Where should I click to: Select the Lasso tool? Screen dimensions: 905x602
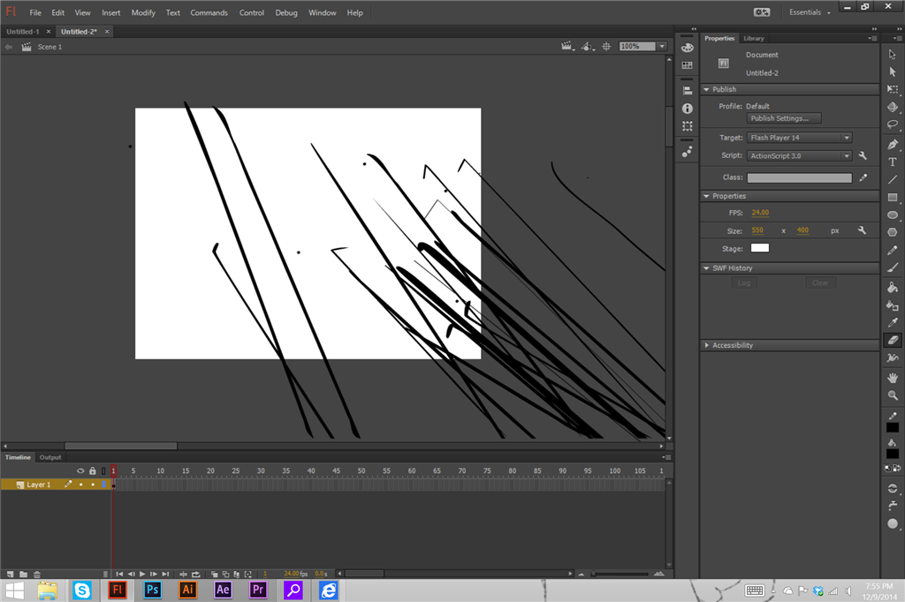point(893,124)
